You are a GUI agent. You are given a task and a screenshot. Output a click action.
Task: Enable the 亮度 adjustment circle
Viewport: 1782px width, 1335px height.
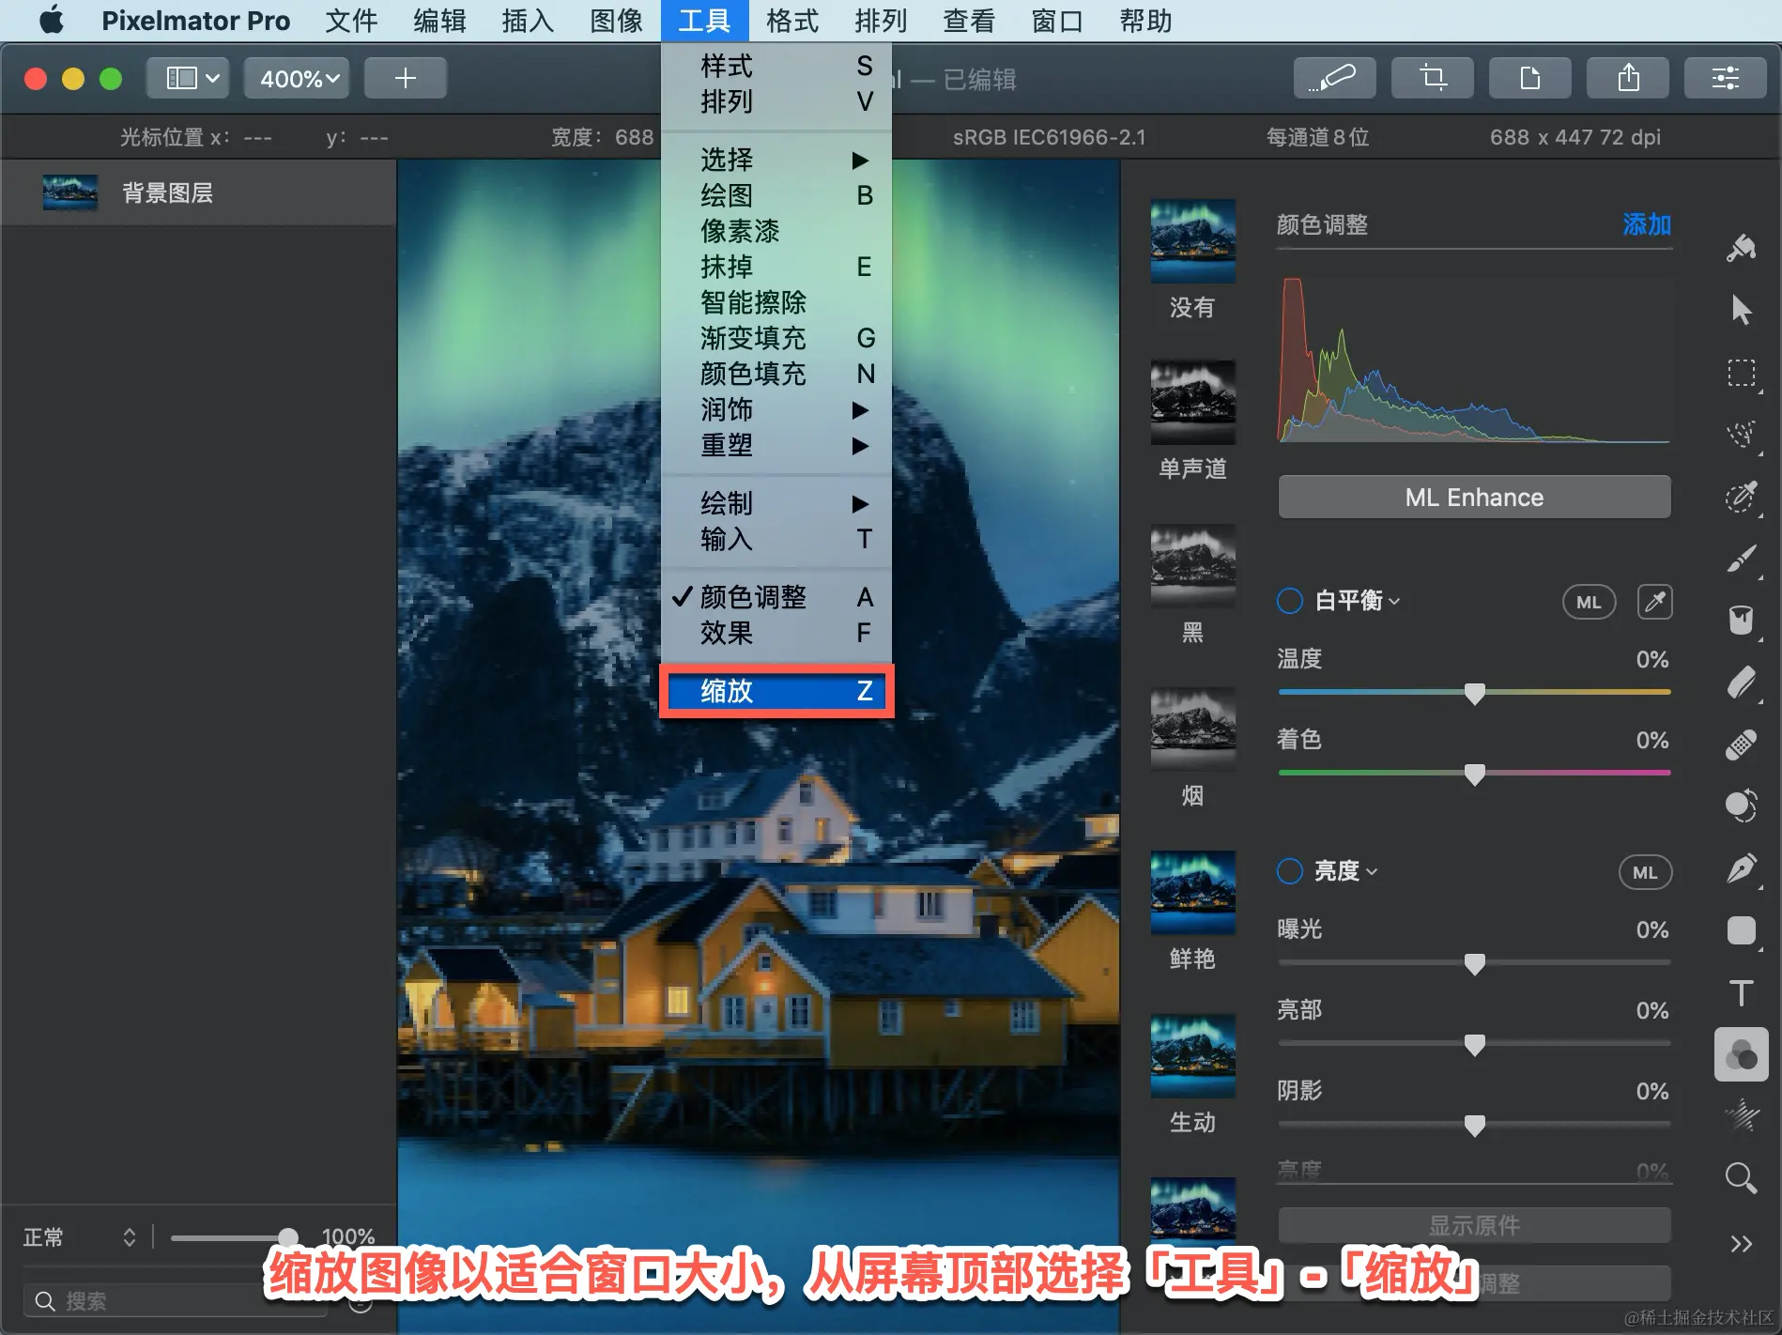1290,871
